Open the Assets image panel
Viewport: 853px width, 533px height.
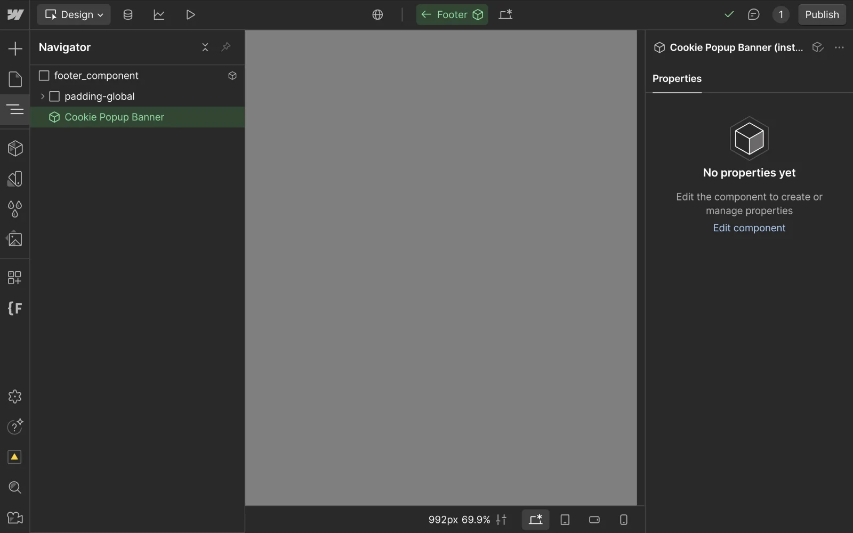pos(15,239)
